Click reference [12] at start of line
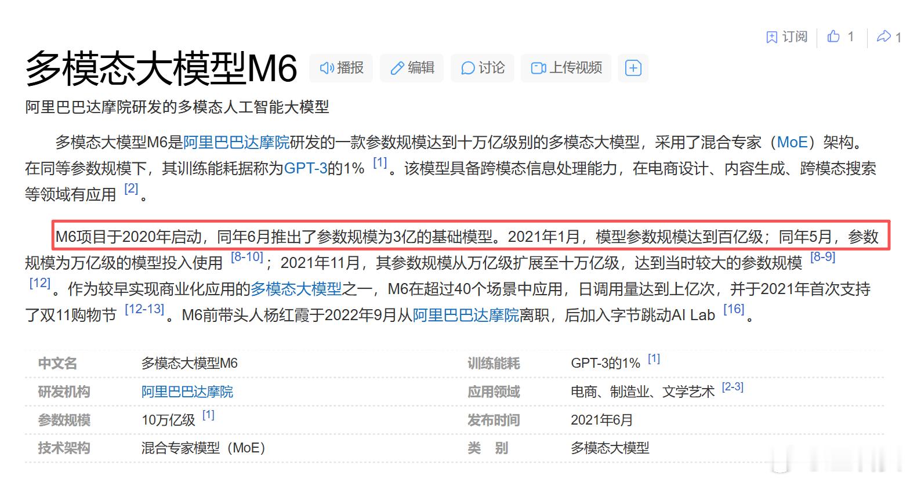Screen dimensions: 910x482 (40, 283)
